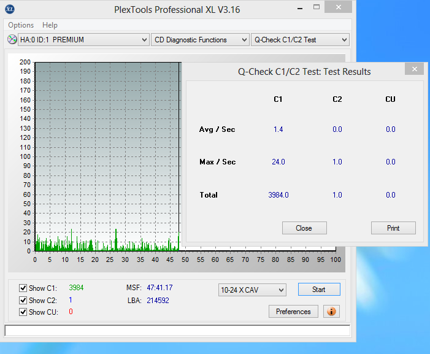This screenshot has width=430, height=354.
Task: Click the blue C2 count 1
Action: point(71,300)
